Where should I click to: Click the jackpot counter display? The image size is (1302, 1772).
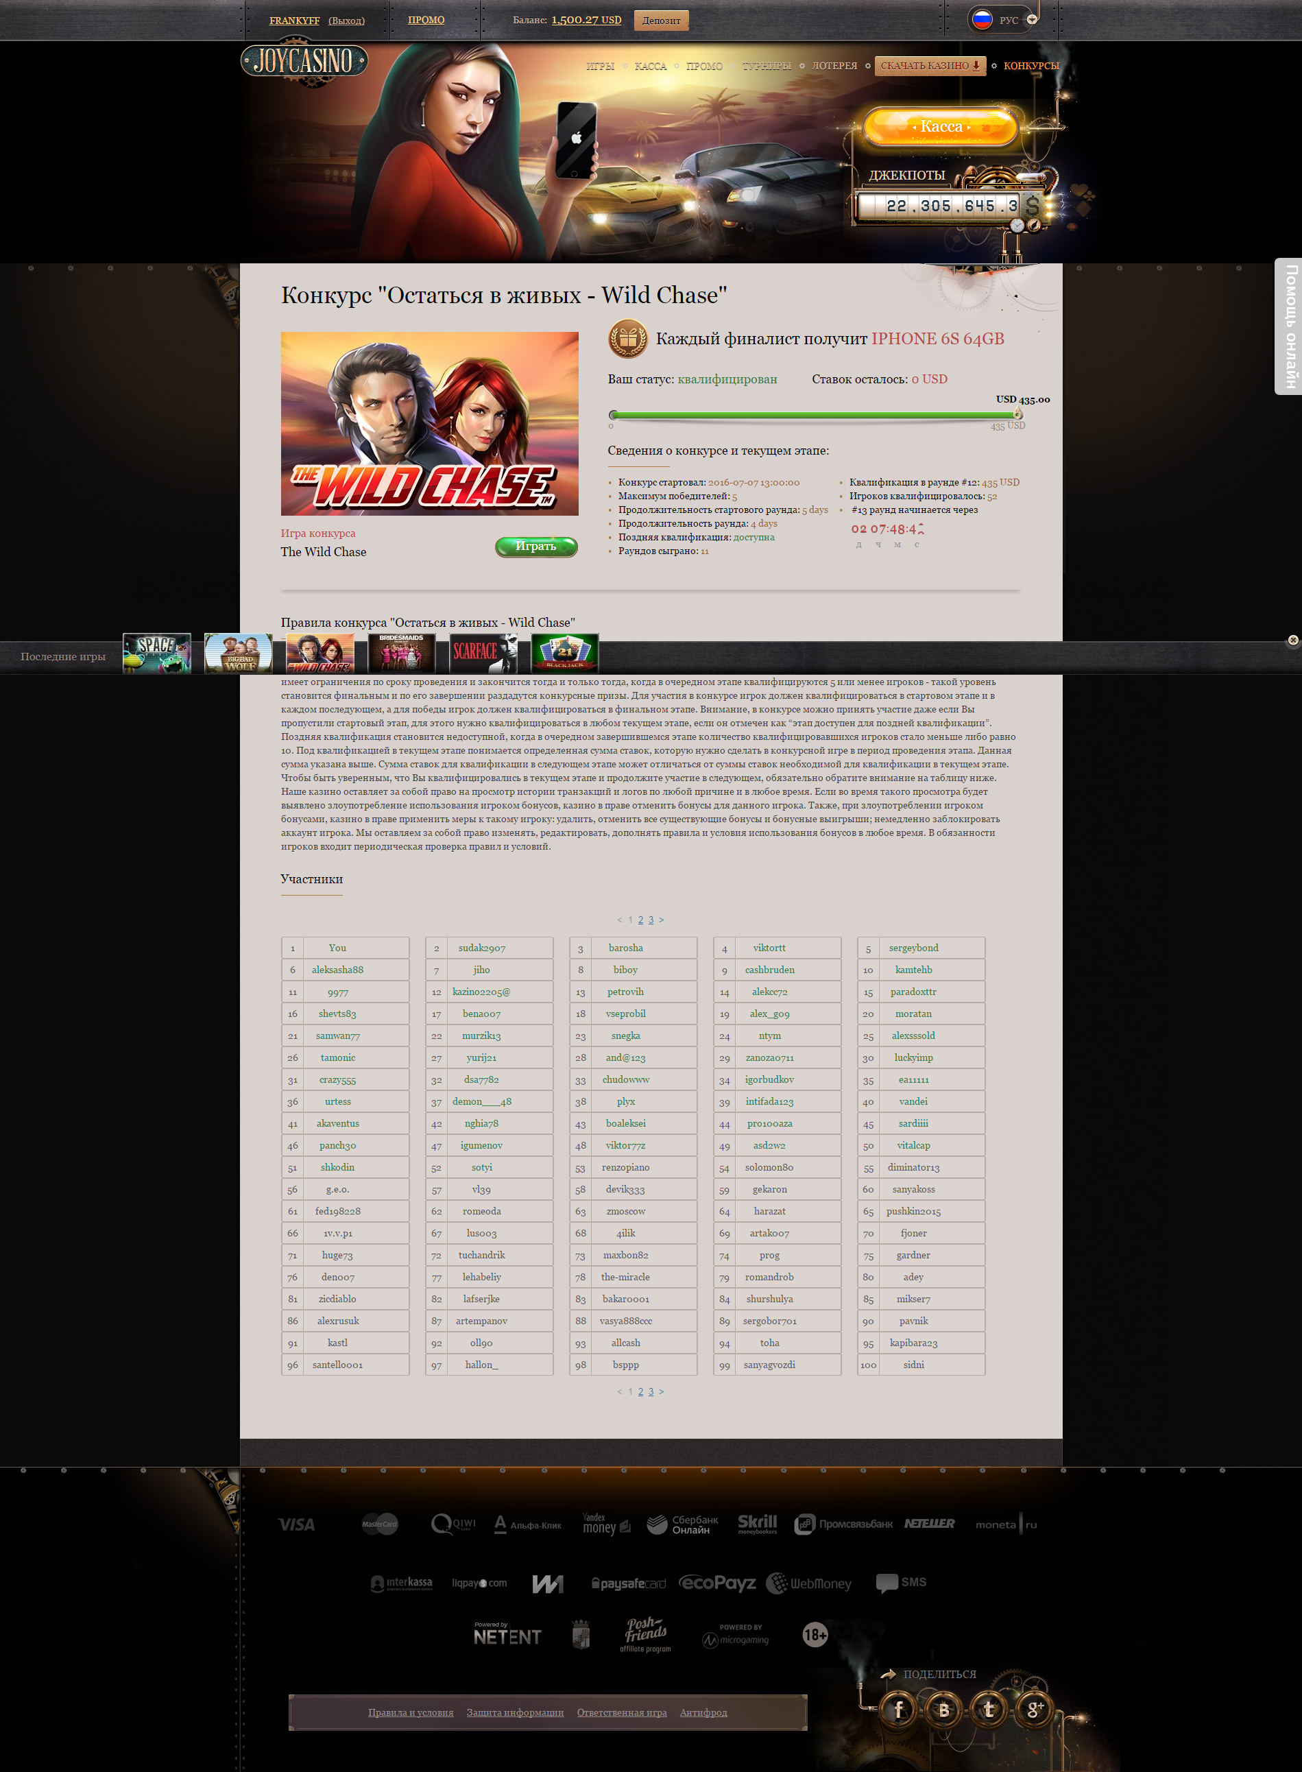coord(949,206)
